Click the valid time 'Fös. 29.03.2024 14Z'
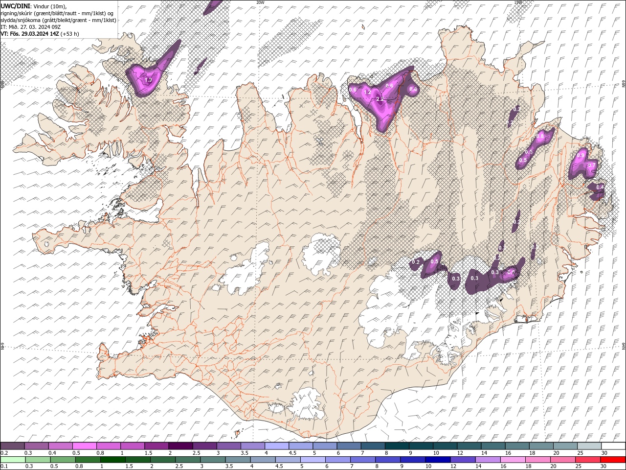Image resolution: width=626 pixels, height=470 pixels. pos(34,34)
